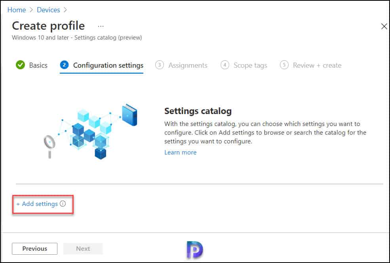Click the Previous button
This screenshot has width=390, height=263.
click(34, 249)
